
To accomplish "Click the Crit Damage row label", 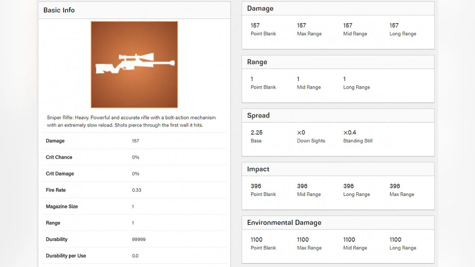I will point(60,174).
